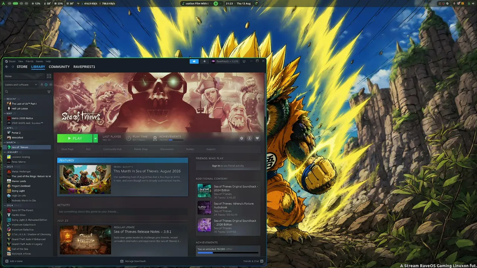Open the Play button options dropdown arrow

pos(95,138)
